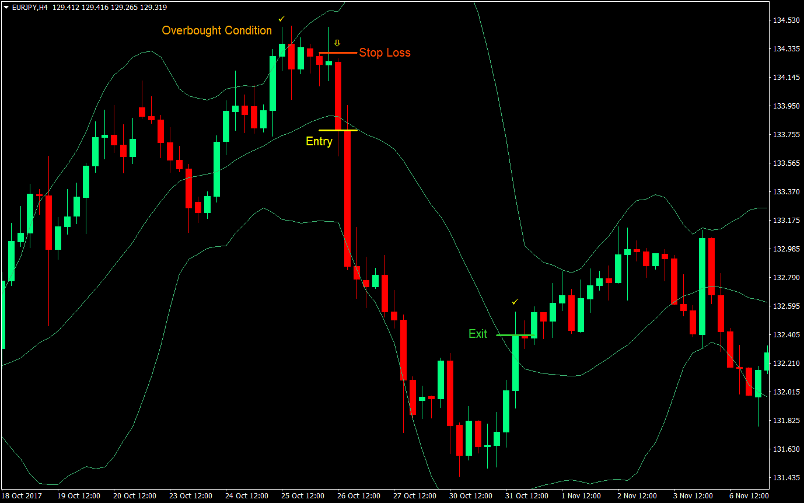Click price level 133.370 on the scale

point(786,192)
